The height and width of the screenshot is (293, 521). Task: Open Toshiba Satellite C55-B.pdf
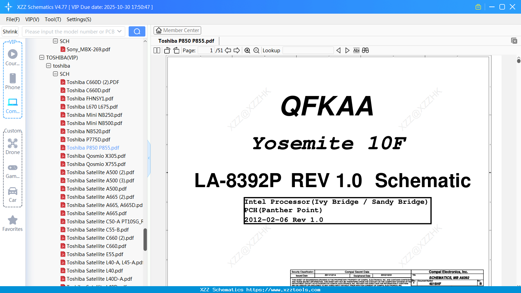(97, 230)
